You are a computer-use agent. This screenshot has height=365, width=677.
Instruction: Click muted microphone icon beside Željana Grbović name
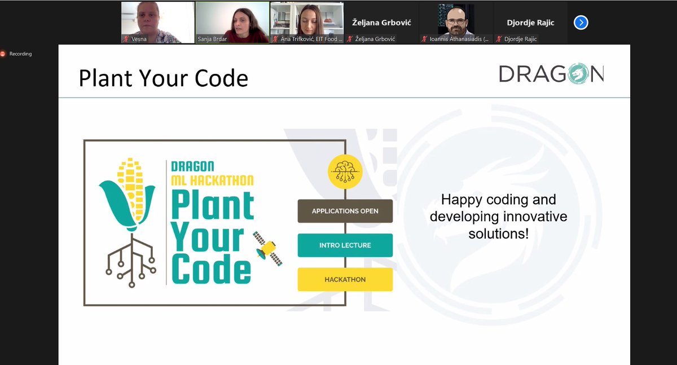[x=350, y=39]
